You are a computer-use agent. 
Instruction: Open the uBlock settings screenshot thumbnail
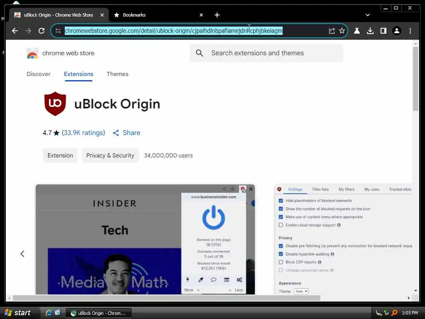344,239
